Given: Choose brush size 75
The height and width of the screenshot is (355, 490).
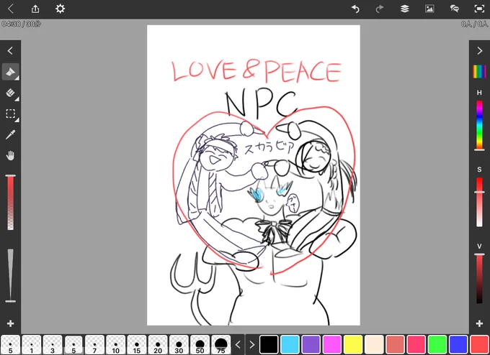Looking at the screenshot, I should tap(221, 345).
